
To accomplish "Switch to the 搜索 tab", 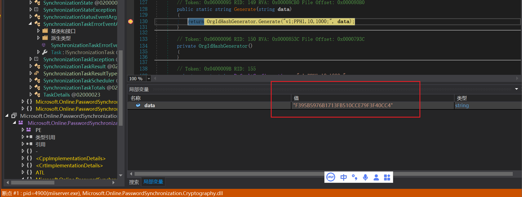I will (134, 182).
